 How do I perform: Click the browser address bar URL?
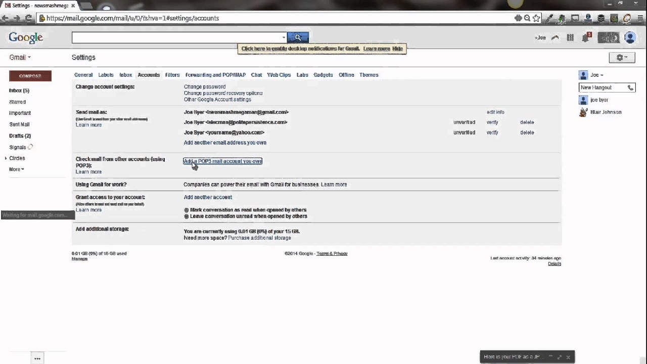click(132, 18)
